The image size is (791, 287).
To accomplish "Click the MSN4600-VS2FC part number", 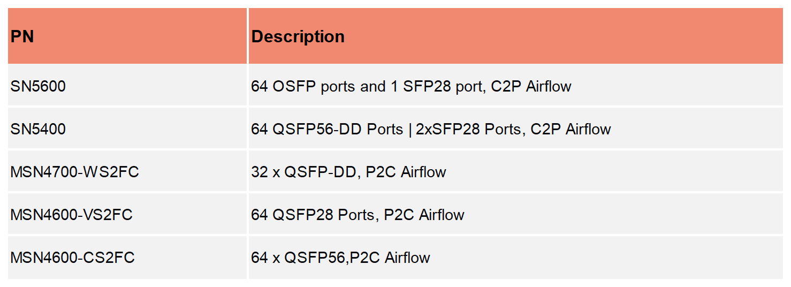I will click(71, 215).
